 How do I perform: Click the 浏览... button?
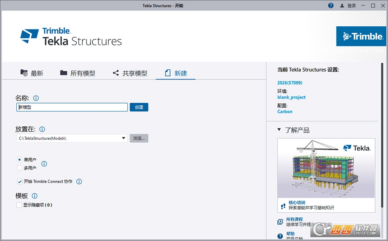click(x=139, y=138)
